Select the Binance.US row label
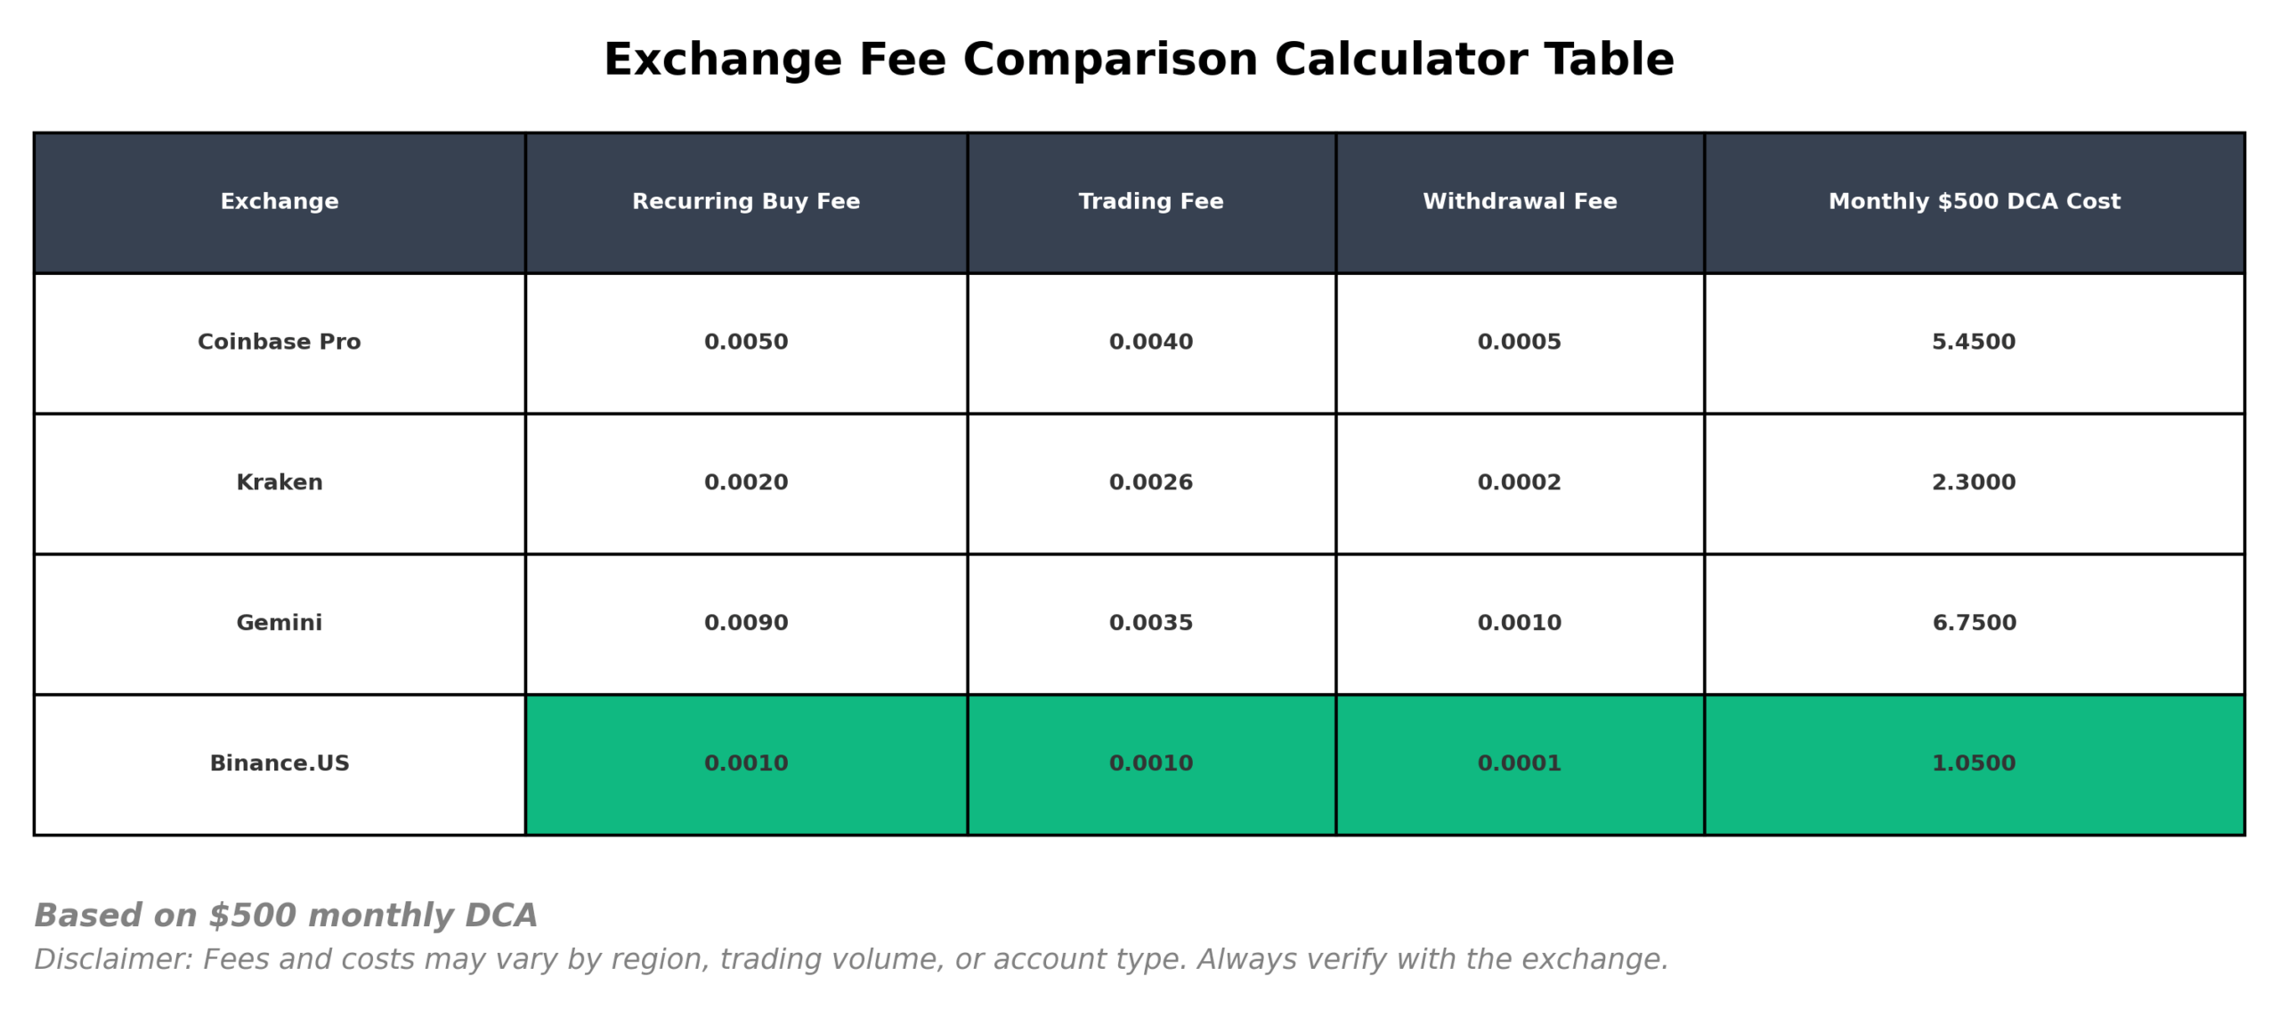The height and width of the screenshot is (1025, 2279). [280, 764]
